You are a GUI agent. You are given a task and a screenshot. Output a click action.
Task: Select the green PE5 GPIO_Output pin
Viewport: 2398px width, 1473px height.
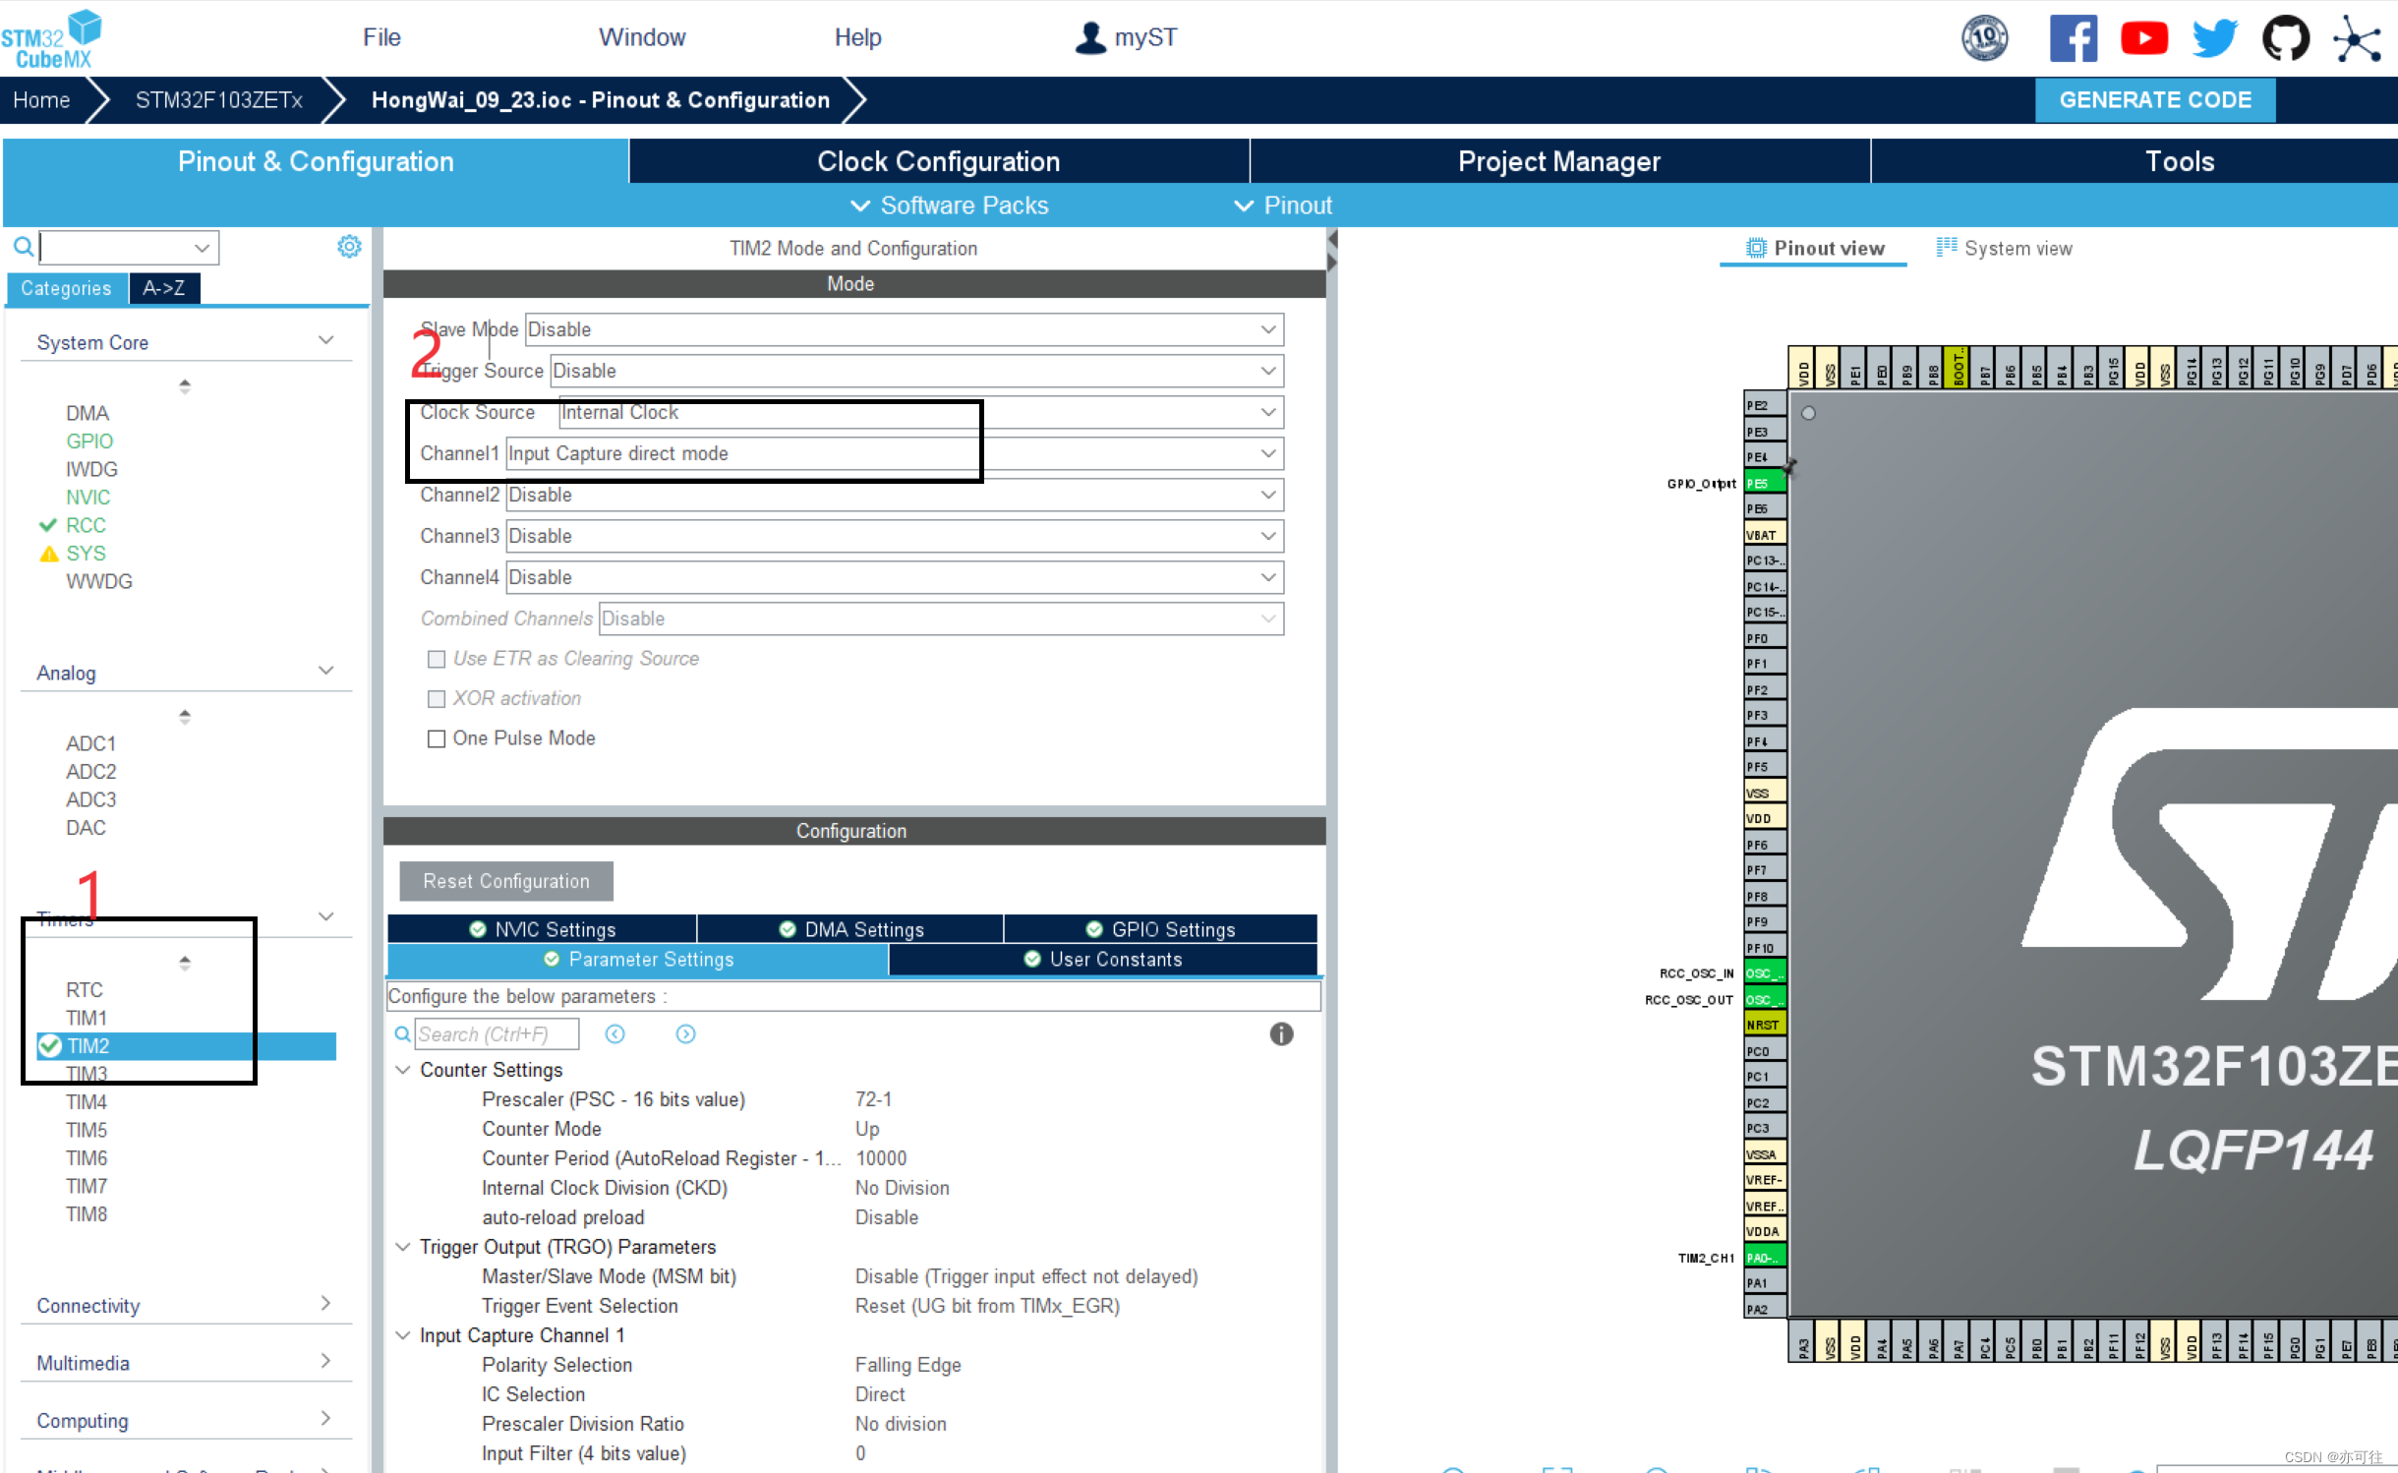[1765, 483]
